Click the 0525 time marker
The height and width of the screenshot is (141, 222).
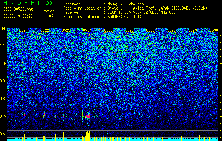tap(108, 30)
